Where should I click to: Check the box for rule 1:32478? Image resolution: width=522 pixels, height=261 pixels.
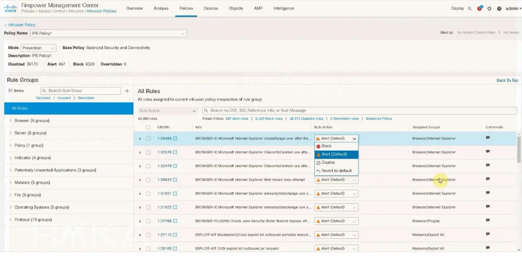pos(148,152)
